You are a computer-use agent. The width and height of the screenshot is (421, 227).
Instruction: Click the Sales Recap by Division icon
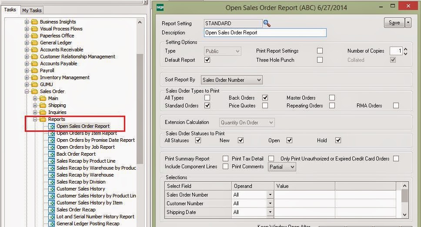tap(52, 182)
